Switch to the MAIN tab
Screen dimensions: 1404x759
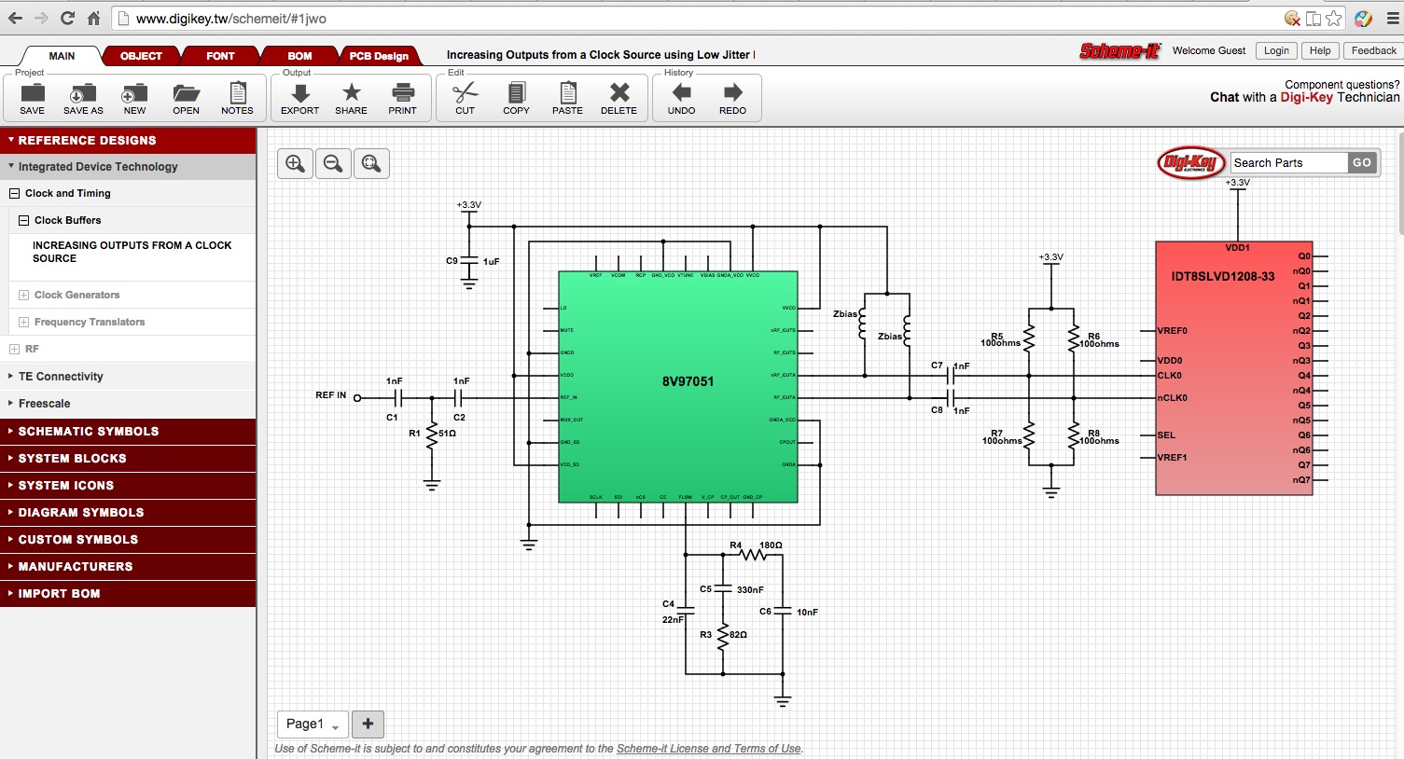62,56
